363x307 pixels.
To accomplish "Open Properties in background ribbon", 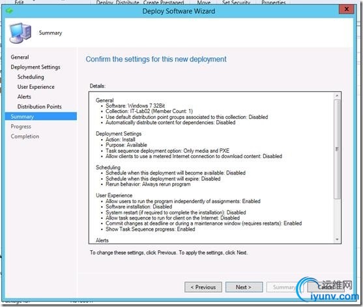I will (x=274, y=3).
